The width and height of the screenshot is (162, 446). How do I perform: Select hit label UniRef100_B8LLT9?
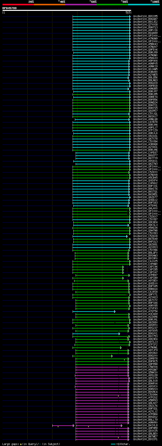point(145,420)
